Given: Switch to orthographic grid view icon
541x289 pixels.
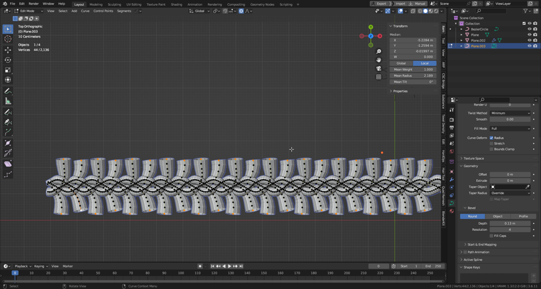Looking at the screenshot, I should (379, 77).
